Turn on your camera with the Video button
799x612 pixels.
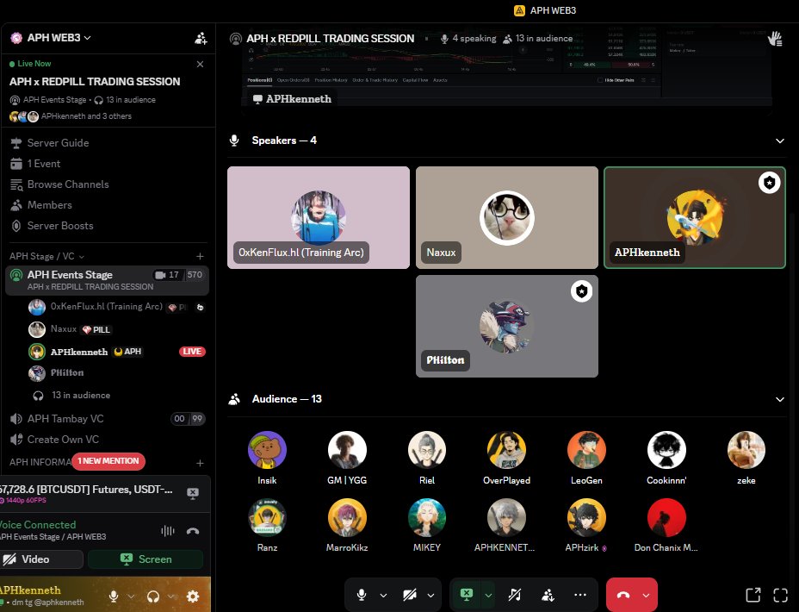(x=41, y=559)
